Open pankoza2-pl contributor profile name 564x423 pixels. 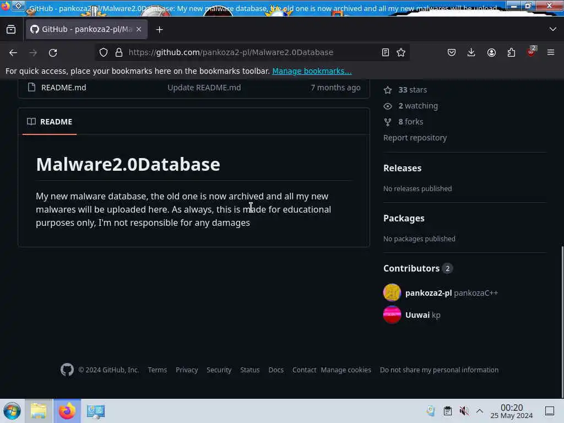pos(429,293)
